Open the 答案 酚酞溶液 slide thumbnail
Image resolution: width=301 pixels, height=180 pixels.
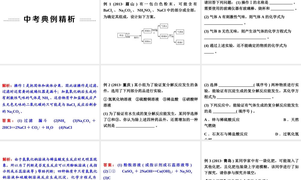pyautogui.click(x=150, y=161)
